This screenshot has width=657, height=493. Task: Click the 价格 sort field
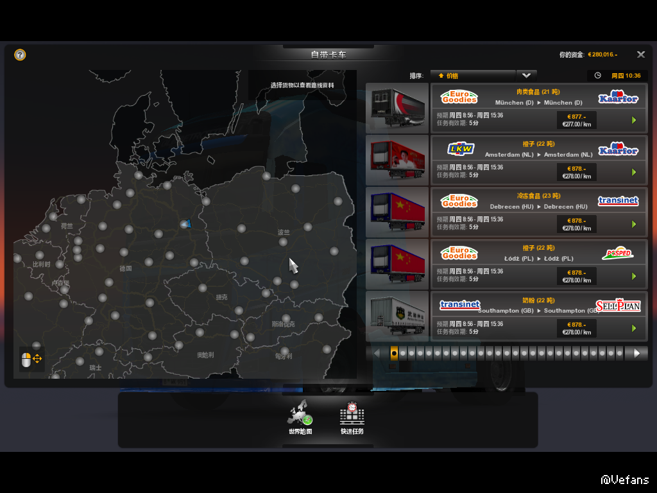pos(473,76)
